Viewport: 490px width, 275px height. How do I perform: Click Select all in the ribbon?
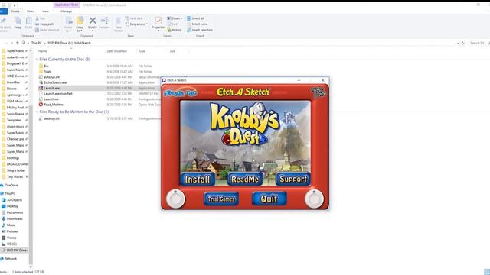pos(196,18)
